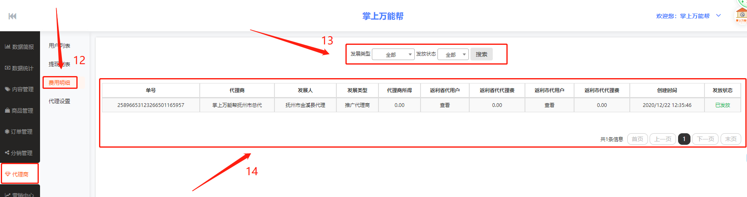Open 代理设置 submenu item
This screenshot has width=747, height=197.
pyautogui.click(x=59, y=101)
